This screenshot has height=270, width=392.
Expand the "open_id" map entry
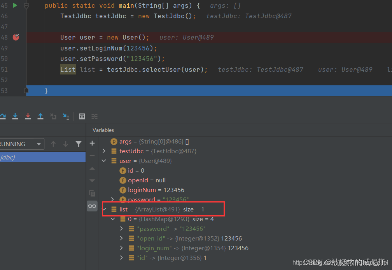tap(121, 238)
